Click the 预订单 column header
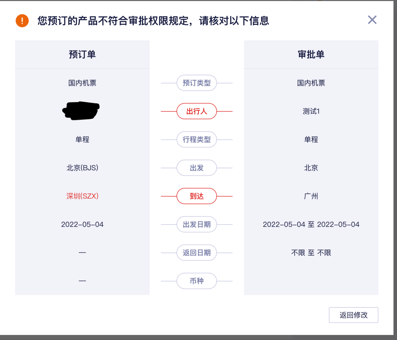This screenshot has height=340, width=397. pos(82,55)
